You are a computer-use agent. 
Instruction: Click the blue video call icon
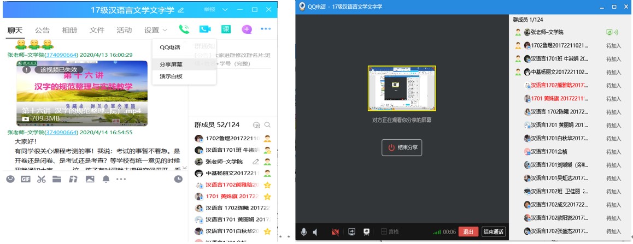(x=205, y=29)
